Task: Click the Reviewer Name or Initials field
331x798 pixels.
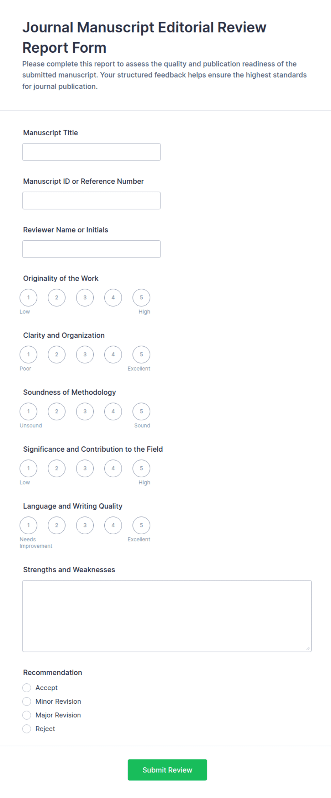Action: [91, 249]
